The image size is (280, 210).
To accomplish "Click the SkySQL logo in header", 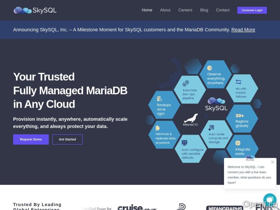I will coord(35,10).
